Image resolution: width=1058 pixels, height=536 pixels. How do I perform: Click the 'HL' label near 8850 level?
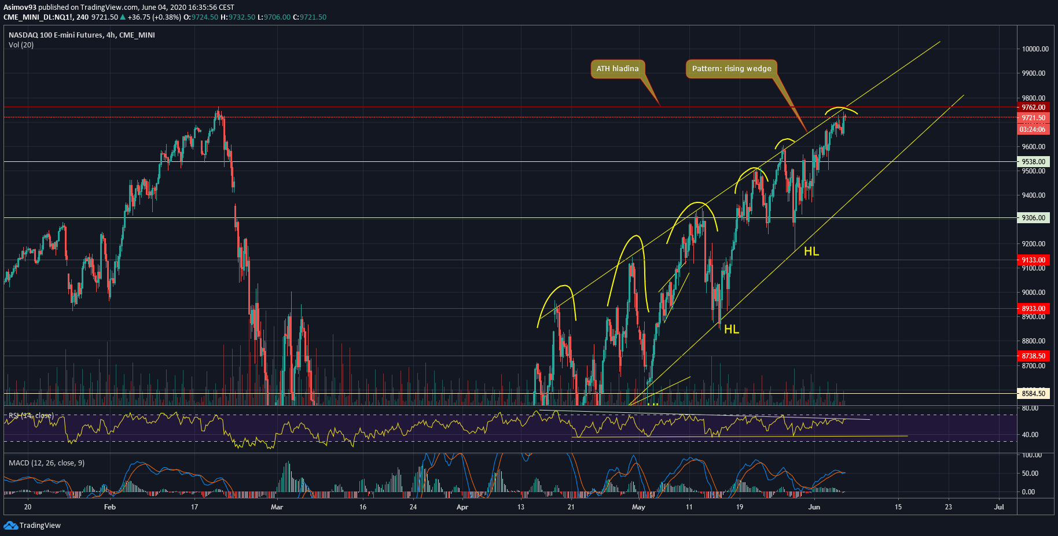732,330
